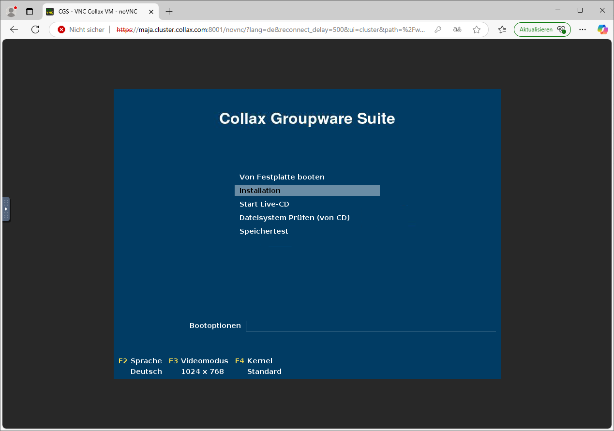
Task: Click the Collax Groupware Suite heading
Action: click(x=307, y=119)
